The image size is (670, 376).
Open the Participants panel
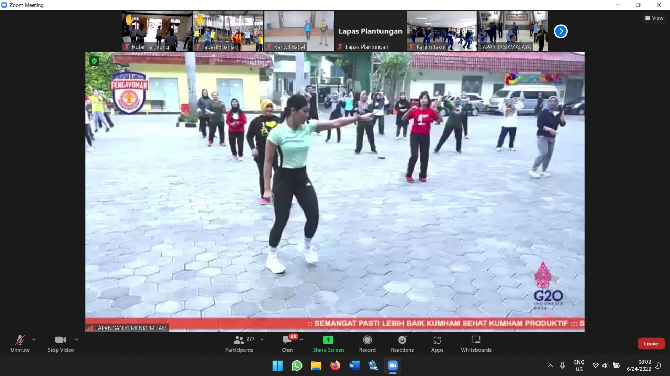tap(239, 344)
